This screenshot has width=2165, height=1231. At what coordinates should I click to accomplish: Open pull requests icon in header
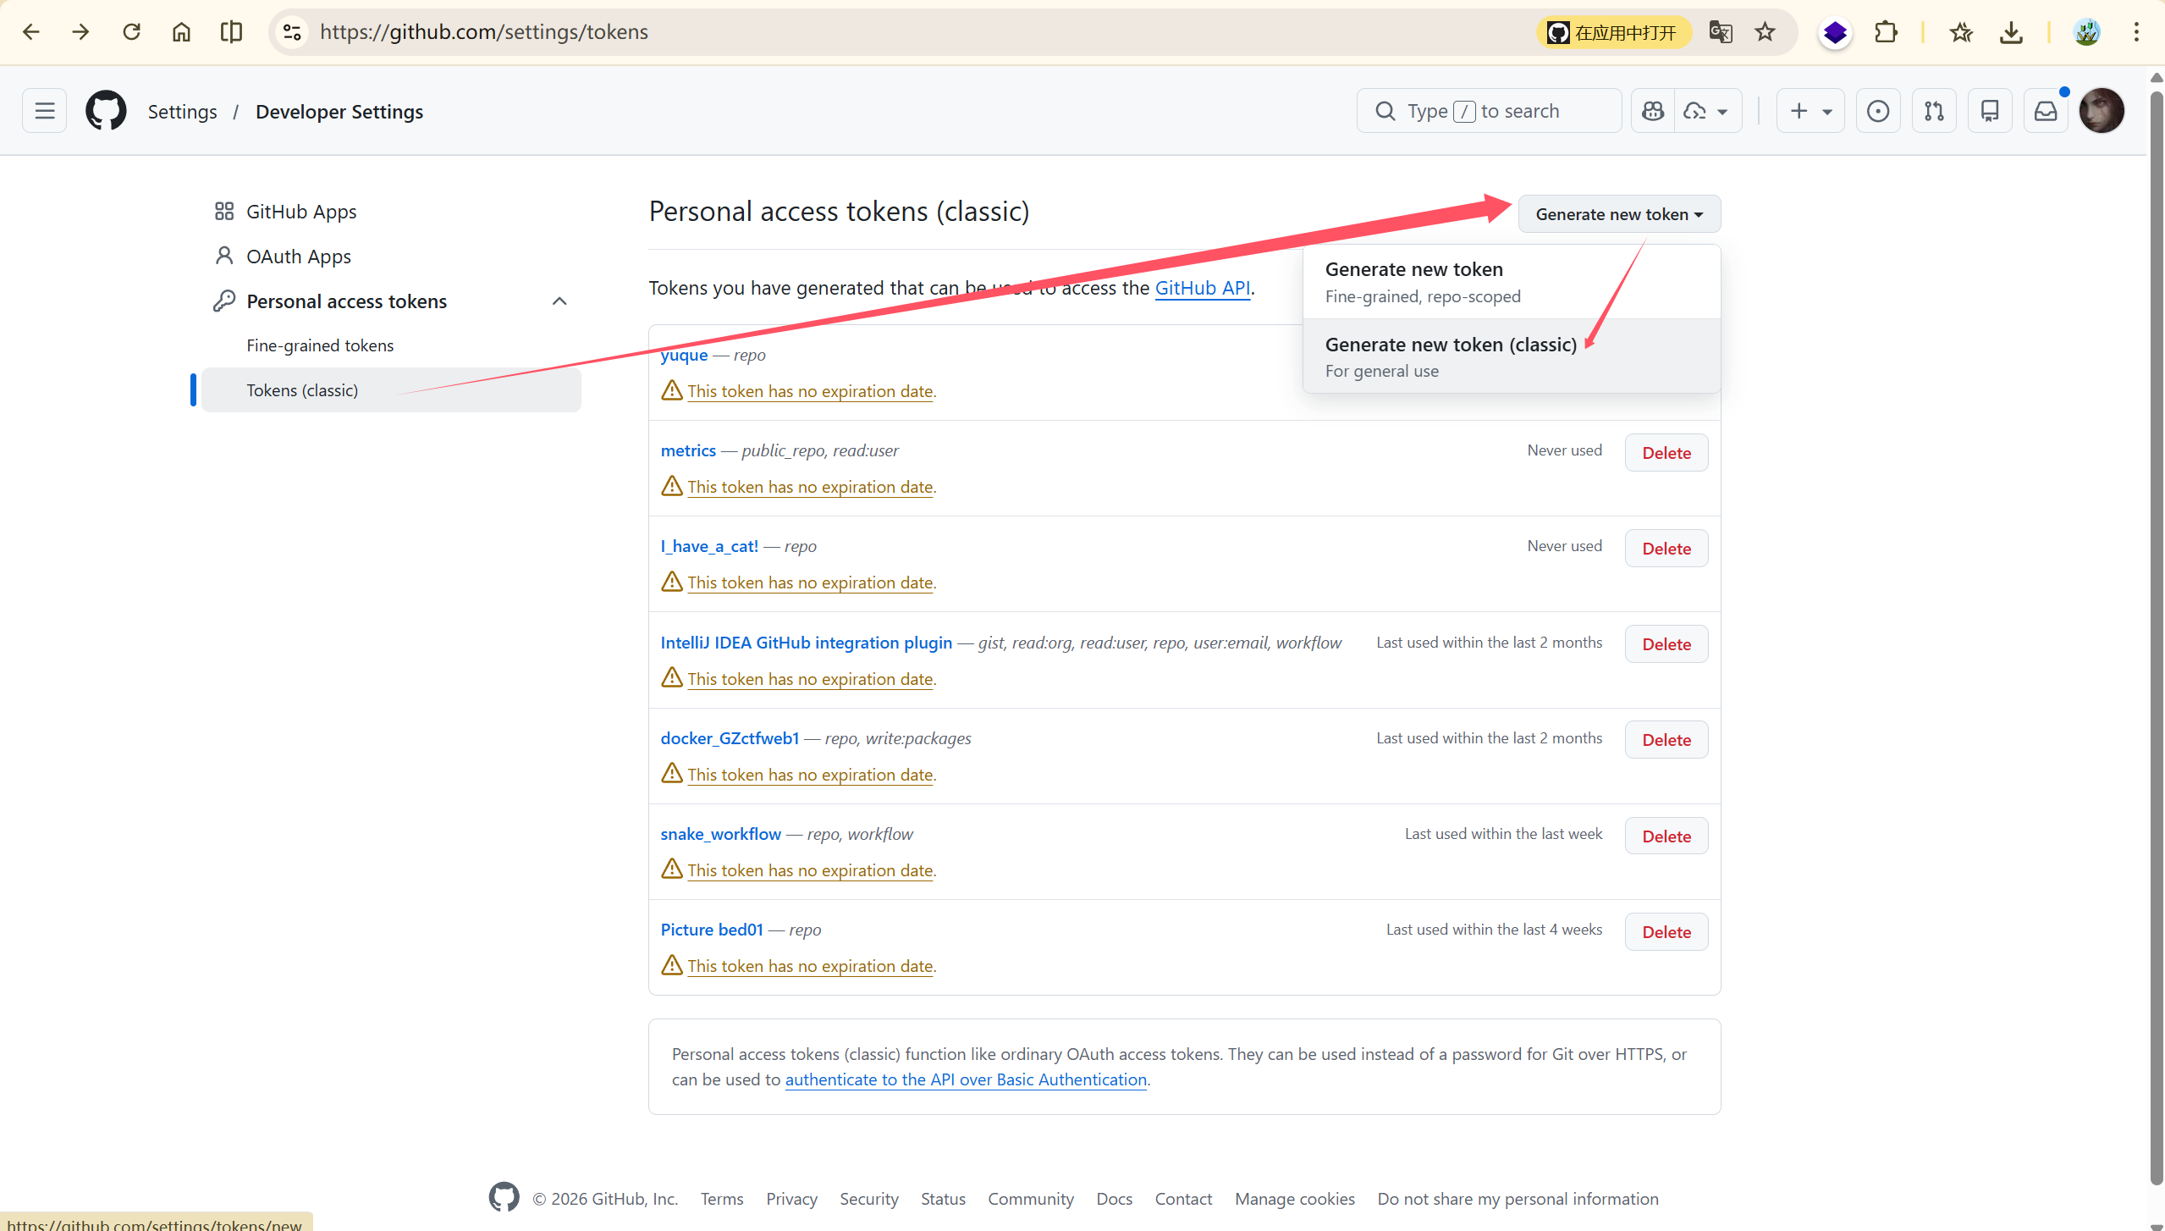point(1934,111)
